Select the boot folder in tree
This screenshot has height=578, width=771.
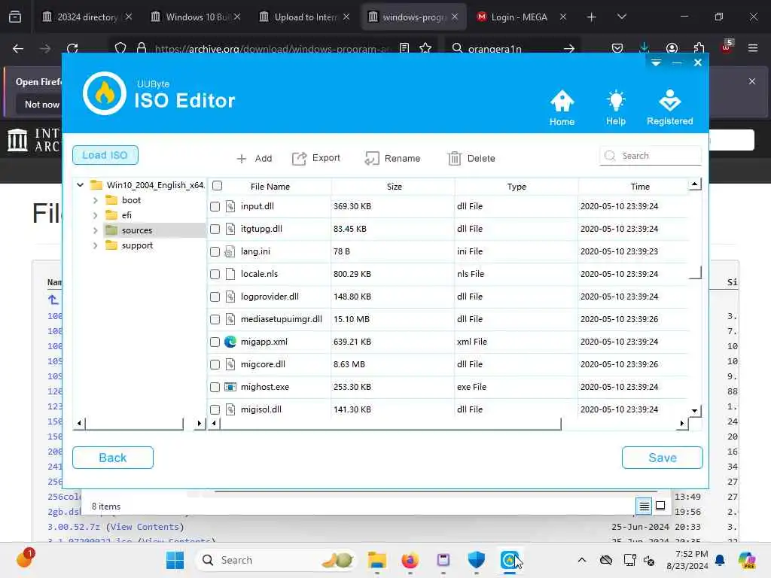(x=131, y=200)
